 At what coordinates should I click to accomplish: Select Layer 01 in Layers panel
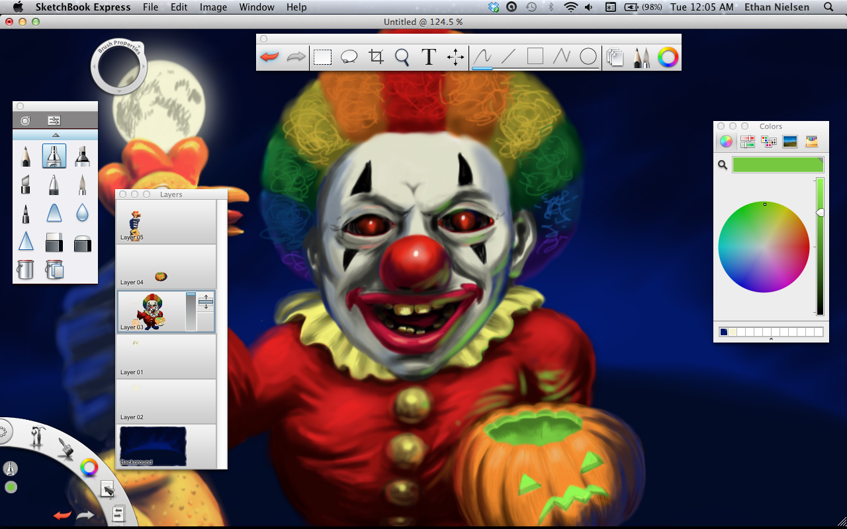click(x=166, y=356)
